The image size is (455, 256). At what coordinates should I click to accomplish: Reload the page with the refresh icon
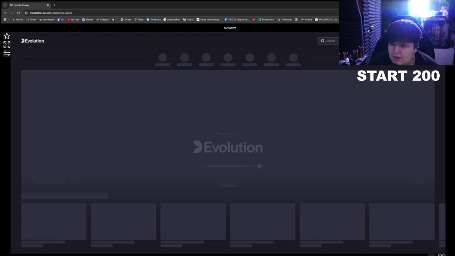(x=18, y=13)
